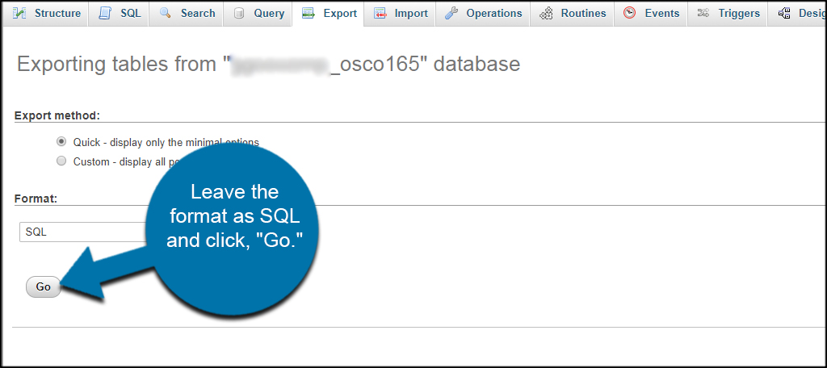Select the Custom export method radio

(61, 161)
